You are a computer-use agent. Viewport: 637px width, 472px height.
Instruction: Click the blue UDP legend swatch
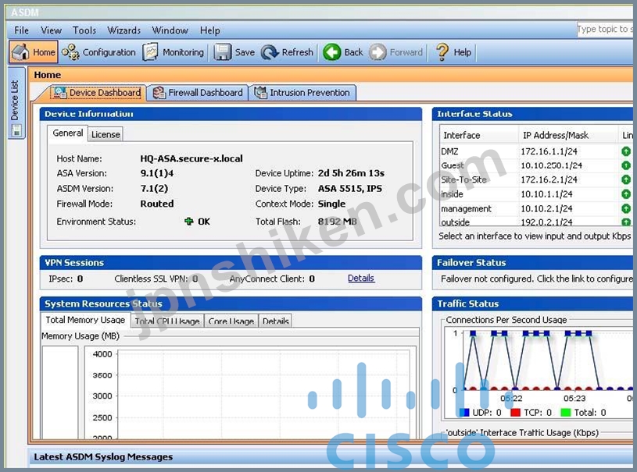(x=464, y=413)
